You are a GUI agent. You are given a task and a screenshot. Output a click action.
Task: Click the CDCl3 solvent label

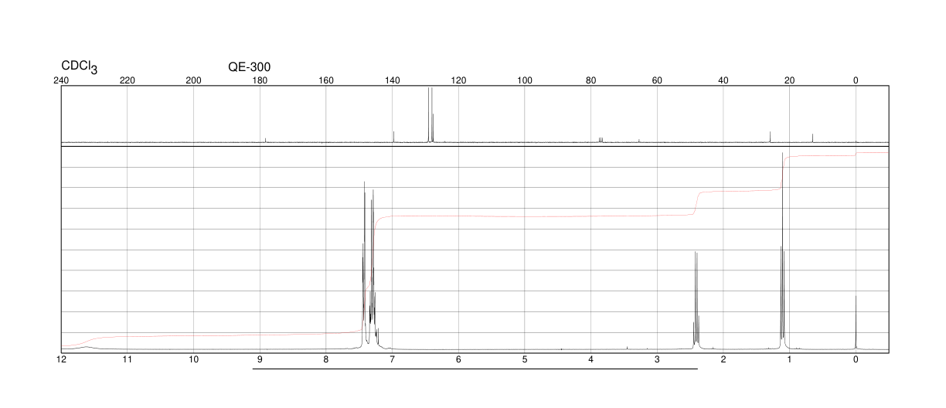click(x=80, y=67)
